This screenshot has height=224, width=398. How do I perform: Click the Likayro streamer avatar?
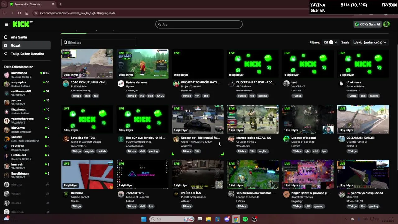[286, 139]
